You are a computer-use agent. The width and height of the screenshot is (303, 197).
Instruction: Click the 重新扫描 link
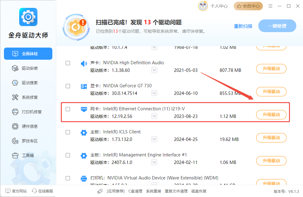tap(243, 26)
